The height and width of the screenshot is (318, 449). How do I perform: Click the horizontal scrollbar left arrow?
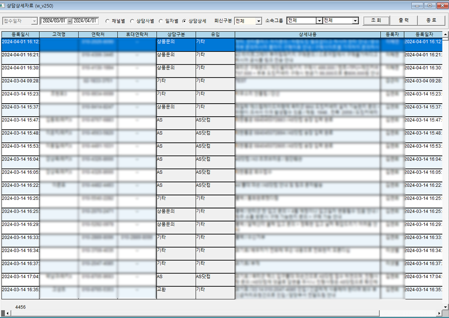tap(4, 313)
